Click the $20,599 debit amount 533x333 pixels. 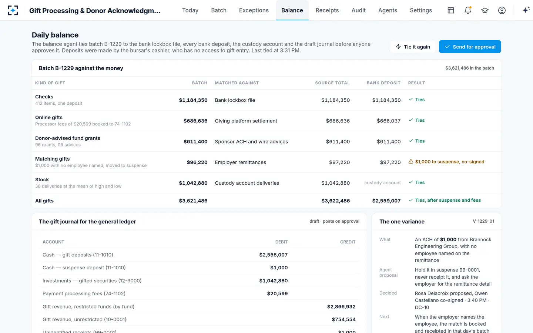(278, 293)
